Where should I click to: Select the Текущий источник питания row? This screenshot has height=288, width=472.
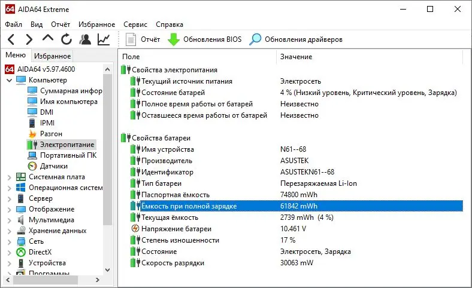click(x=296, y=81)
